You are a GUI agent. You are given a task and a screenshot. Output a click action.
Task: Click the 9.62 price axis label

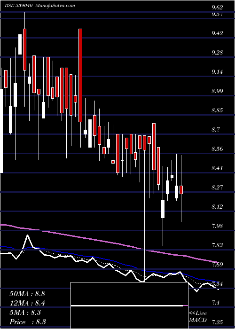tap(217, 8)
